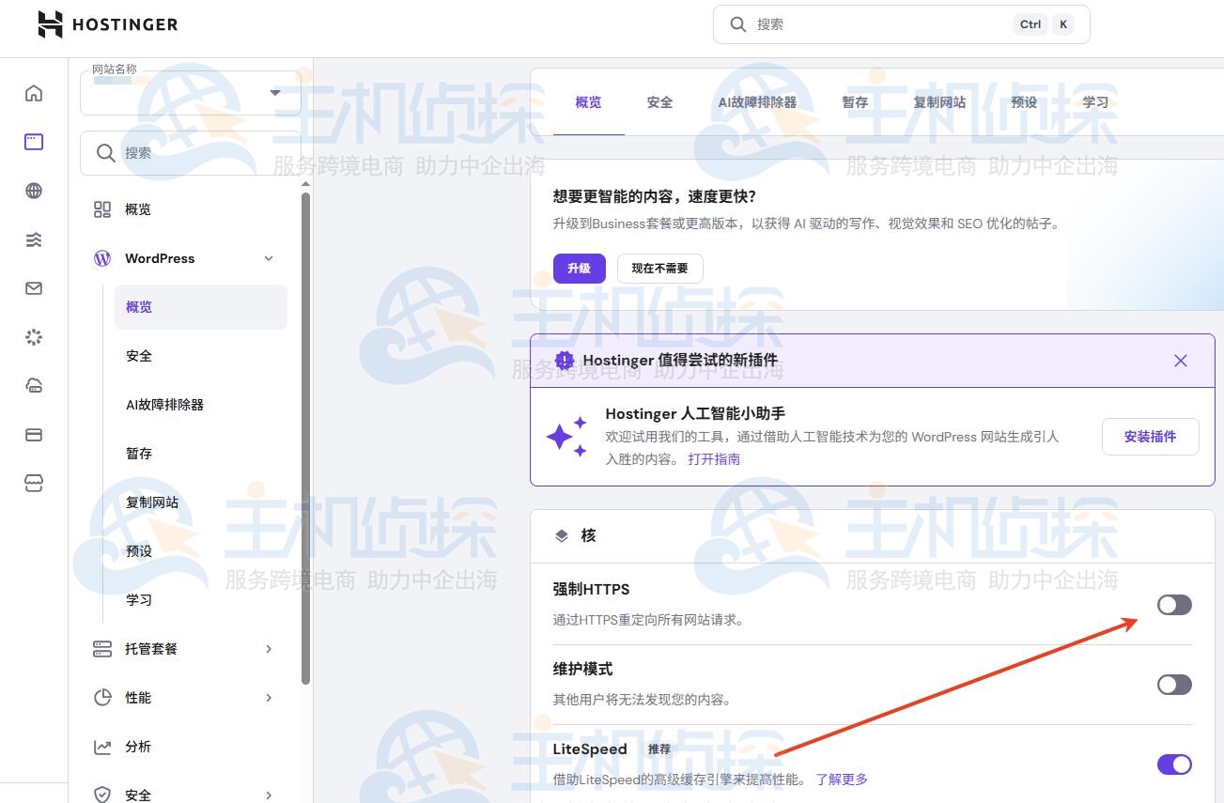Viewport: 1224px width, 803px height.
Task: Open the websites icon in left rail
Action: 34,142
